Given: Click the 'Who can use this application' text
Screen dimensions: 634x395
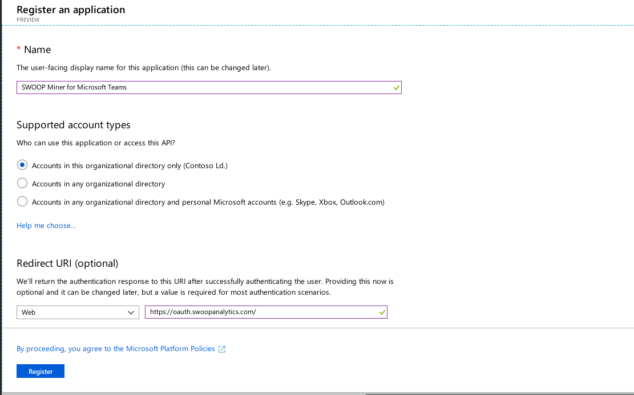Looking at the screenshot, I should coord(96,143).
